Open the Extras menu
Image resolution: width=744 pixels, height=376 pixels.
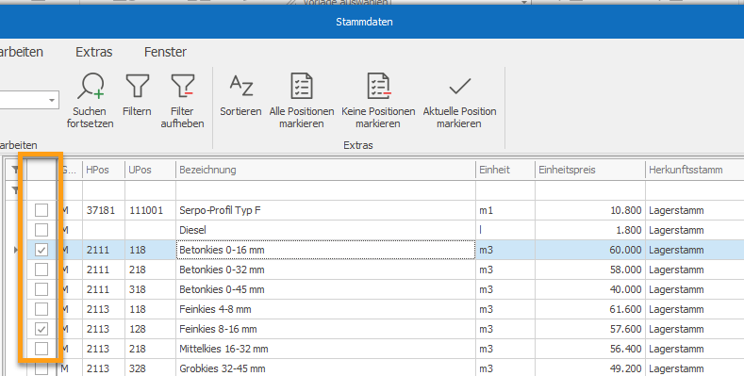tap(94, 52)
